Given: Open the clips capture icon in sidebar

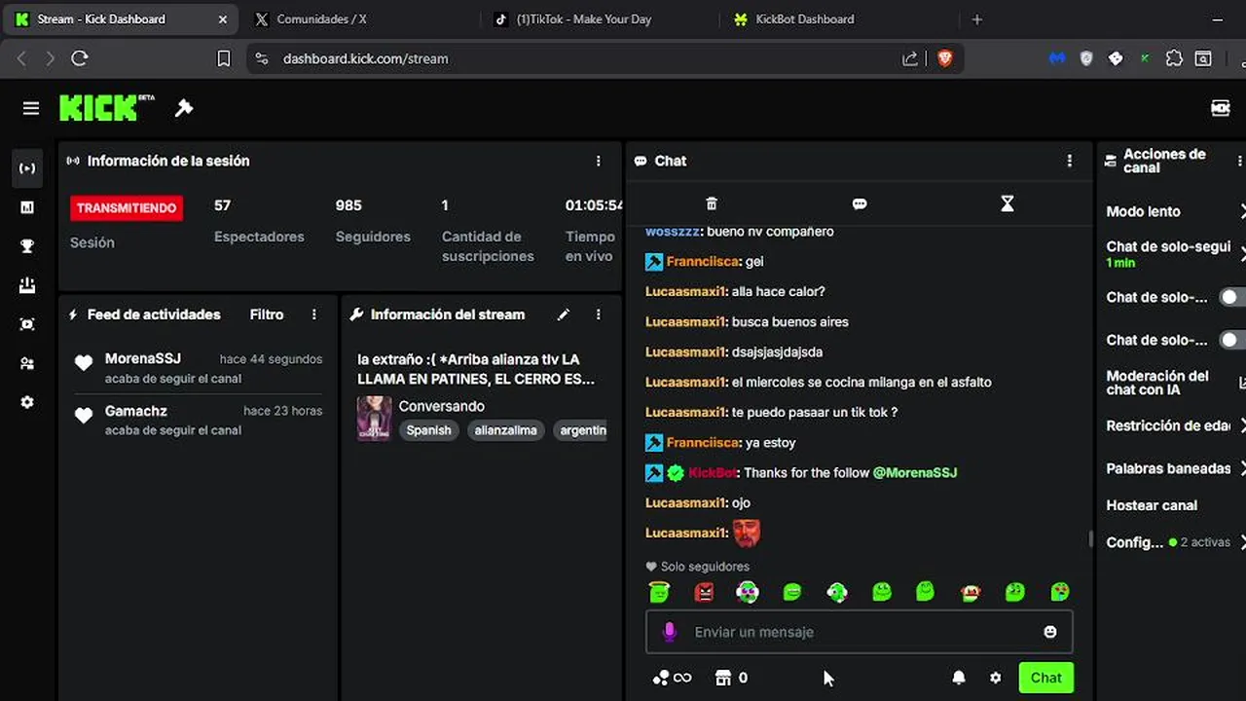Looking at the screenshot, I should 27,324.
